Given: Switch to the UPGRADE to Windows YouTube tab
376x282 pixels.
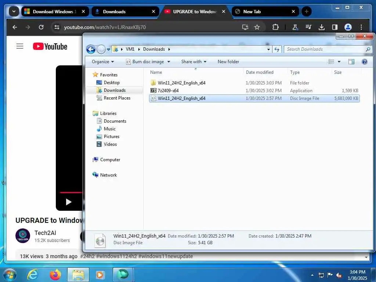Looking at the screenshot, I should coord(195,11).
